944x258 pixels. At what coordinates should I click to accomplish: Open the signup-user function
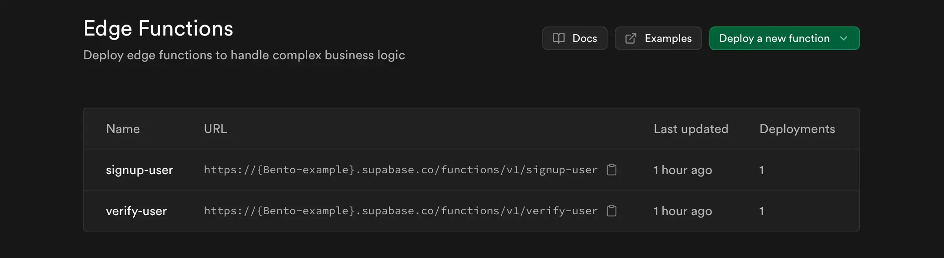pyautogui.click(x=139, y=170)
